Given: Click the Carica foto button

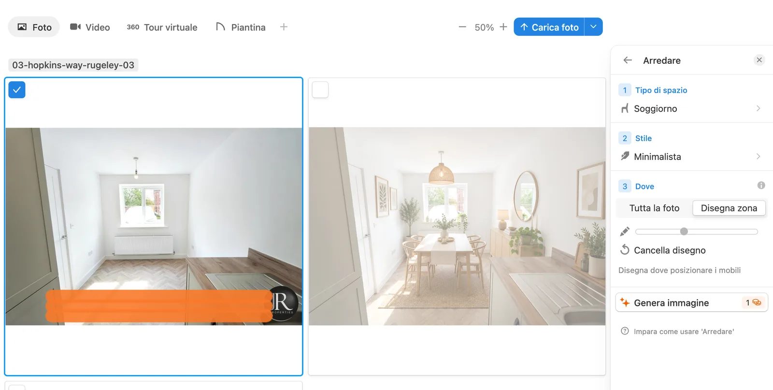Looking at the screenshot, I should coord(549,27).
